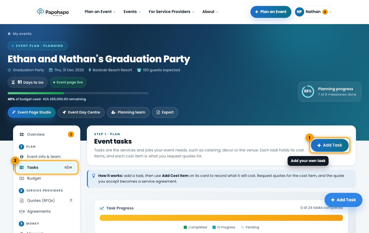Select the Tasks sidebar item
The image size is (369, 233).
click(47, 167)
